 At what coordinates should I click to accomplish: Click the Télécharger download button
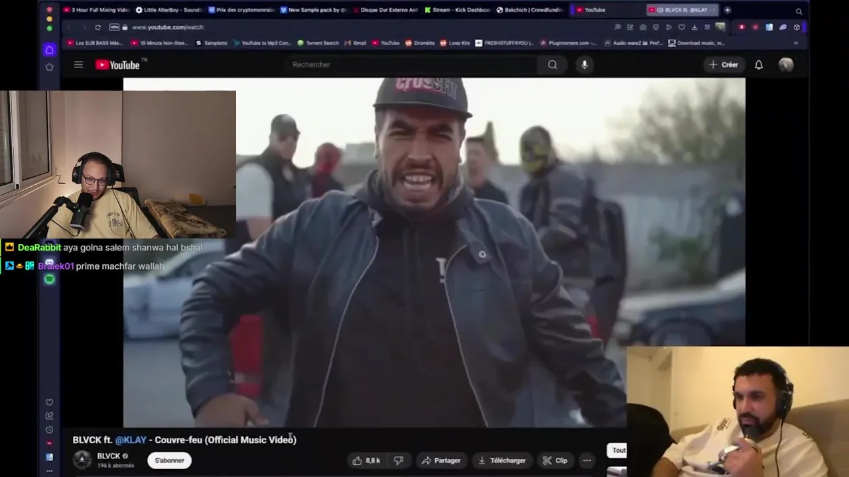502,460
